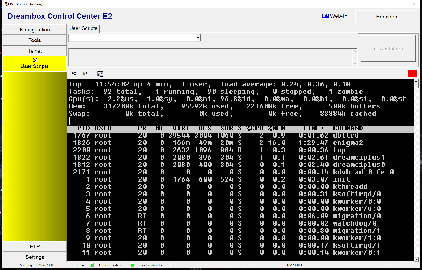Click the green FTP connection status indicator

click(92, 265)
